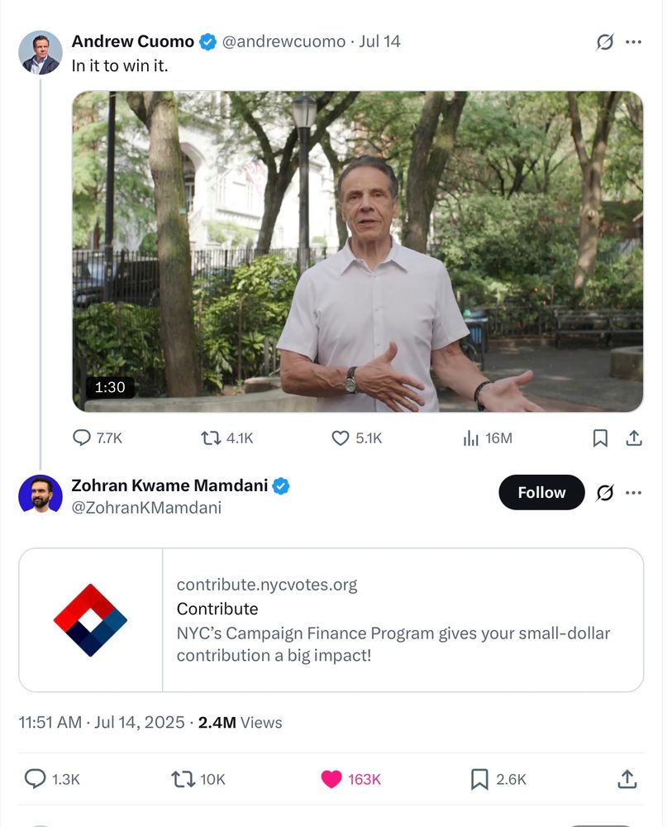
Task: Follow Zohran Kwame Mamdani
Action: click(541, 493)
